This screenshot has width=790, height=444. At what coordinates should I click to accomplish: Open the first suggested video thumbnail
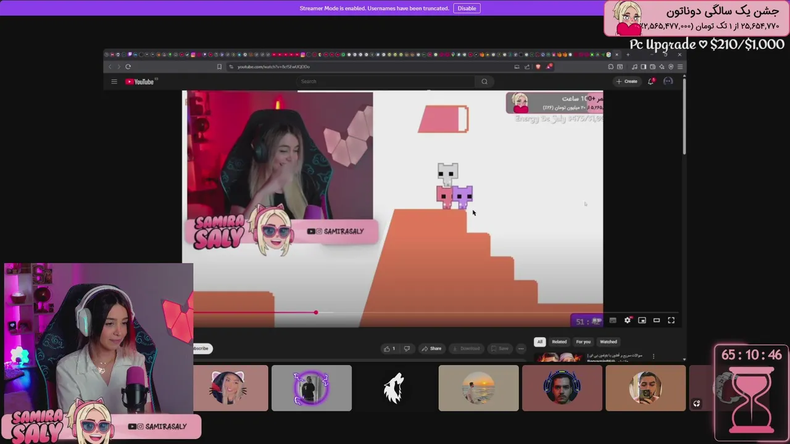[x=558, y=356]
